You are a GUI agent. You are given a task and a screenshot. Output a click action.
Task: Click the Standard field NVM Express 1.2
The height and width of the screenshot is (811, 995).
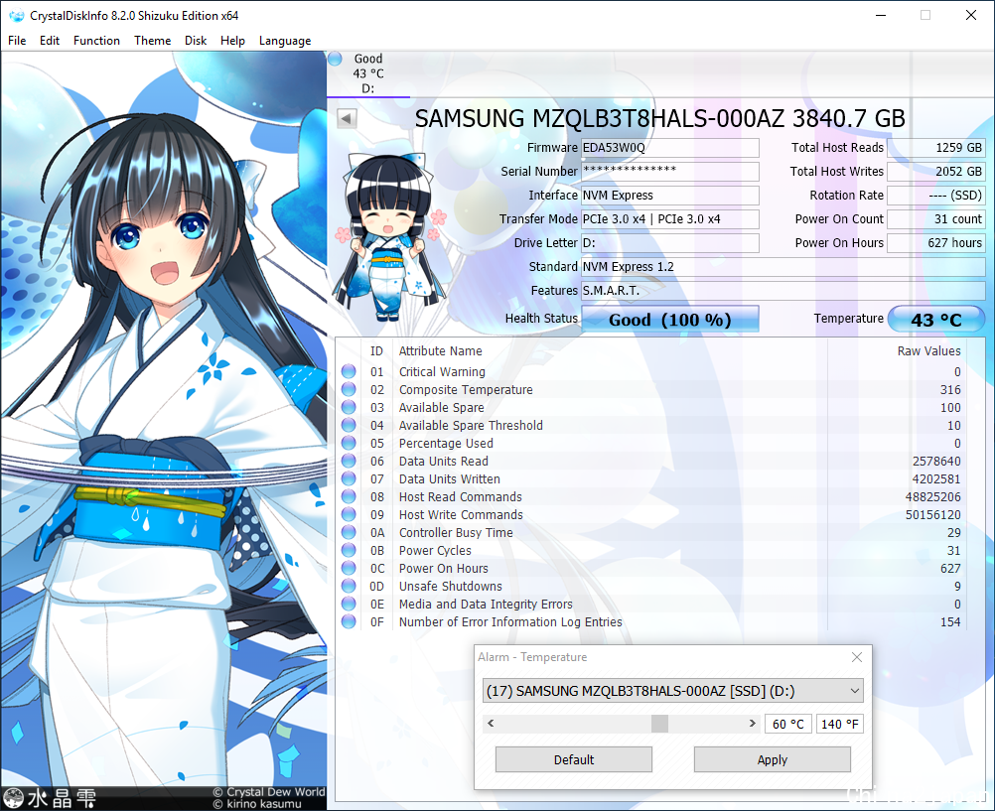[x=783, y=266]
